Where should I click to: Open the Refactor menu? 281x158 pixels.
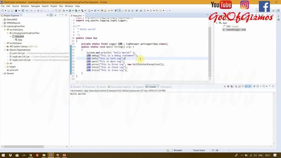click(x=25, y=6)
